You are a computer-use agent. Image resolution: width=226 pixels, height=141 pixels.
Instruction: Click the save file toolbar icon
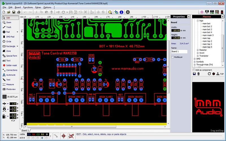click(x=14, y=12)
